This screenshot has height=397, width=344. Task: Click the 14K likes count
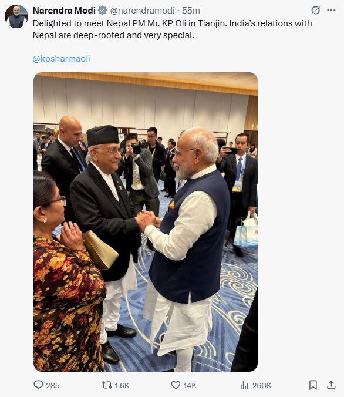190,385
